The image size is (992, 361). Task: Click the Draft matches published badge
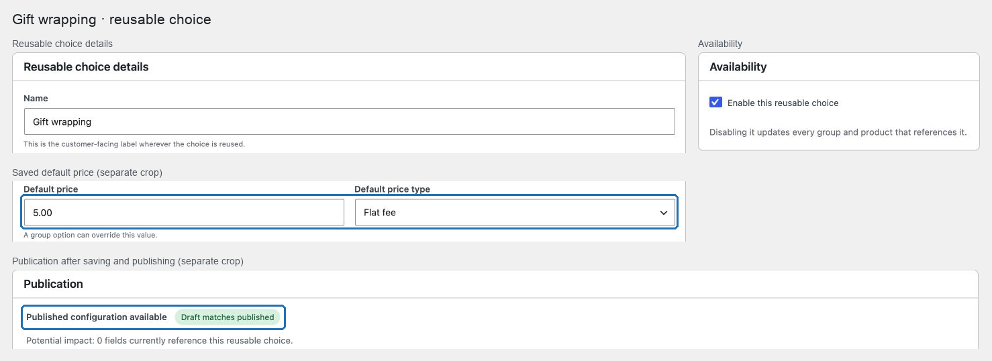(x=228, y=317)
